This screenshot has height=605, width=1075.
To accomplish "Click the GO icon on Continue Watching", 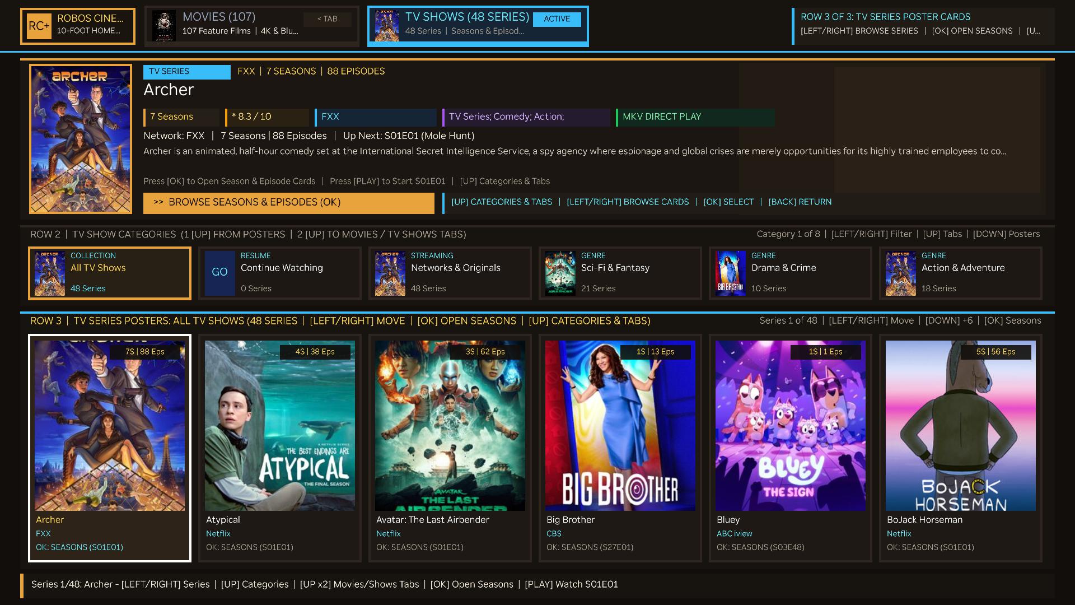I will point(219,273).
